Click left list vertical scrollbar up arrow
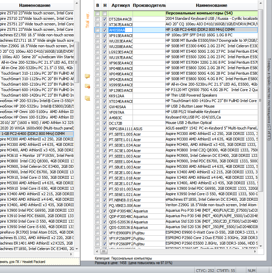This screenshot has height=273, width=272. 77,3
